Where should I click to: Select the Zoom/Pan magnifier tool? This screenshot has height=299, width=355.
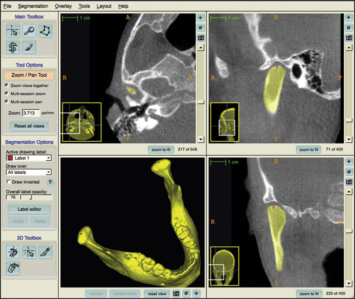pos(29,31)
